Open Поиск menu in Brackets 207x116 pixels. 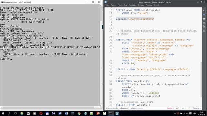120,5
